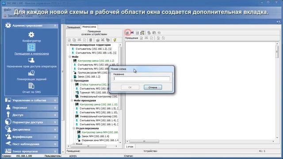This screenshot has height=159, width=283.
Task: Select Охранная зона №4 tree row
Action: [x=100, y=140]
